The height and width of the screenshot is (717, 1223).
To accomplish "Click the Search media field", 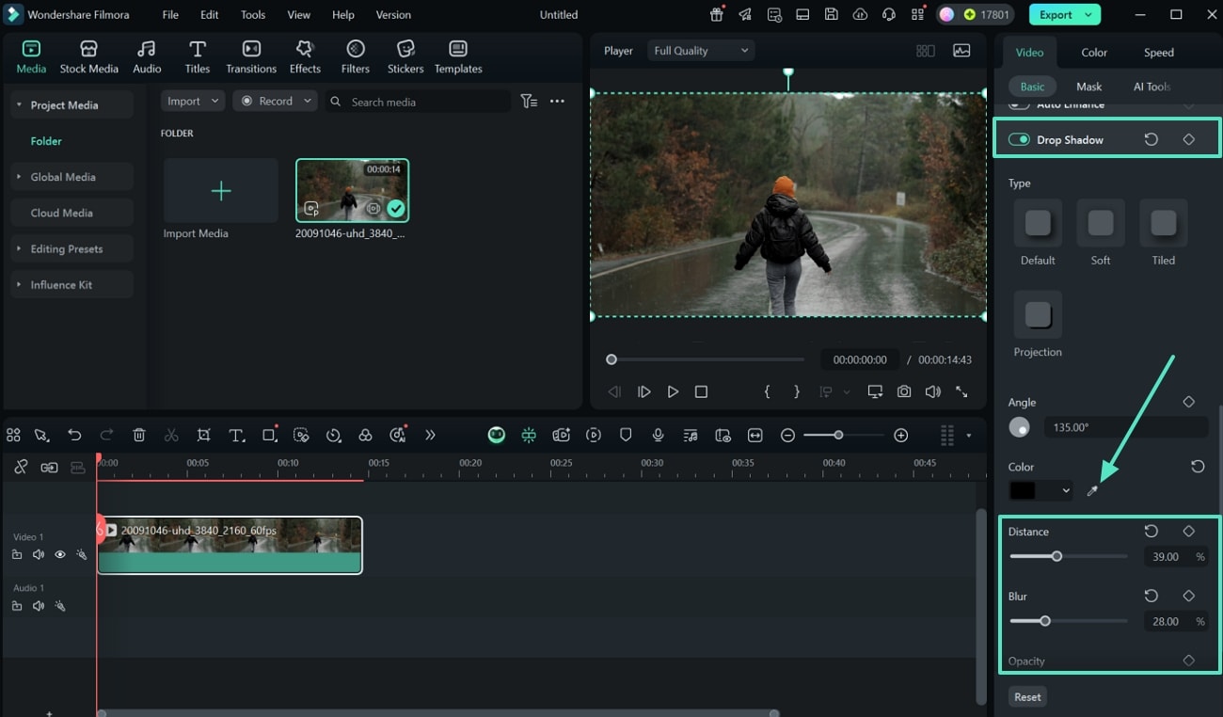I will [419, 102].
